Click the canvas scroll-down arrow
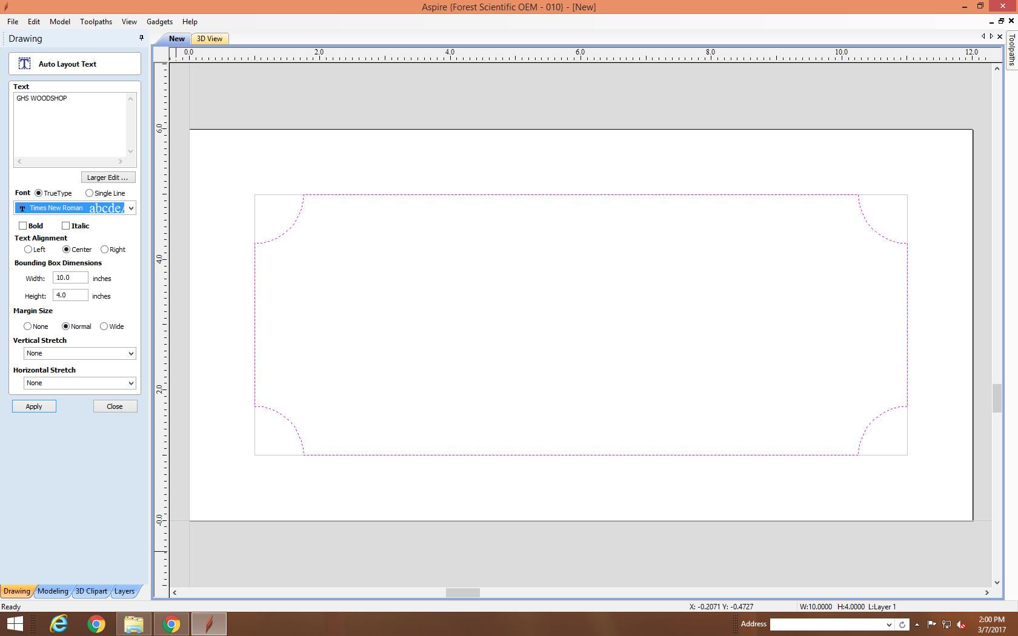This screenshot has width=1018, height=636. tap(997, 583)
